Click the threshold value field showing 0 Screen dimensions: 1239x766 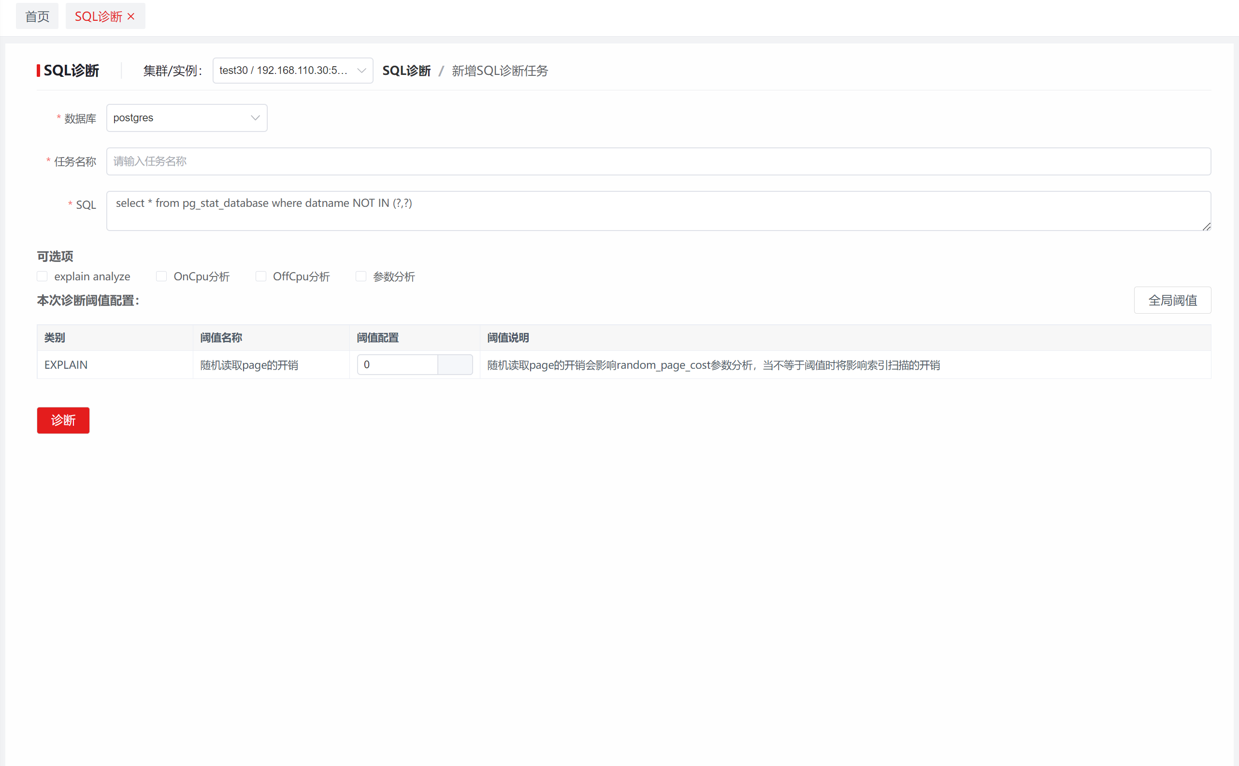397,365
